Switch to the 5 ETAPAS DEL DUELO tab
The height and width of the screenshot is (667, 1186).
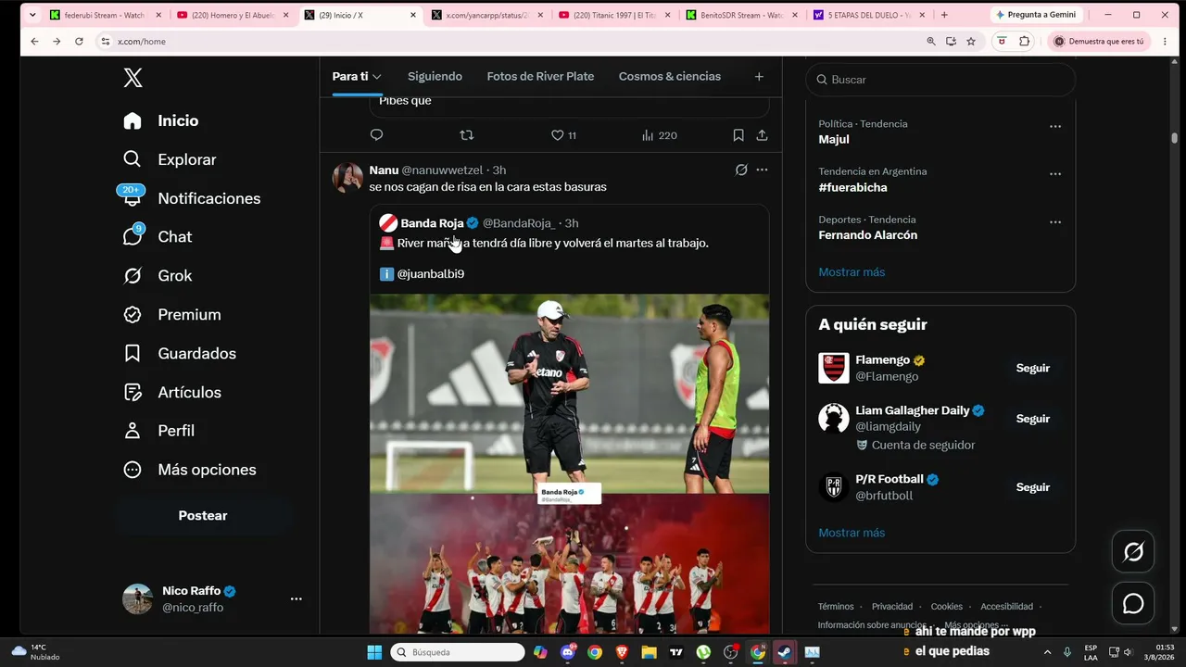pyautogui.click(x=869, y=15)
